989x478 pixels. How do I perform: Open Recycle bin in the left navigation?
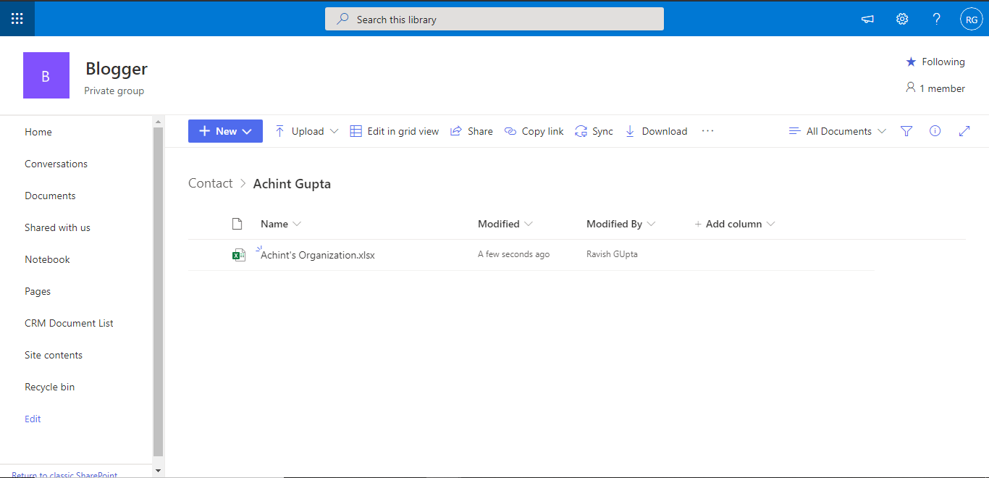pyautogui.click(x=50, y=387)
